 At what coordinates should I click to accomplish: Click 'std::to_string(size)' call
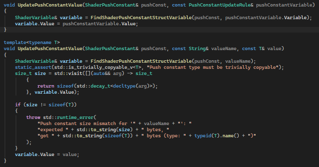click(105, 130)
